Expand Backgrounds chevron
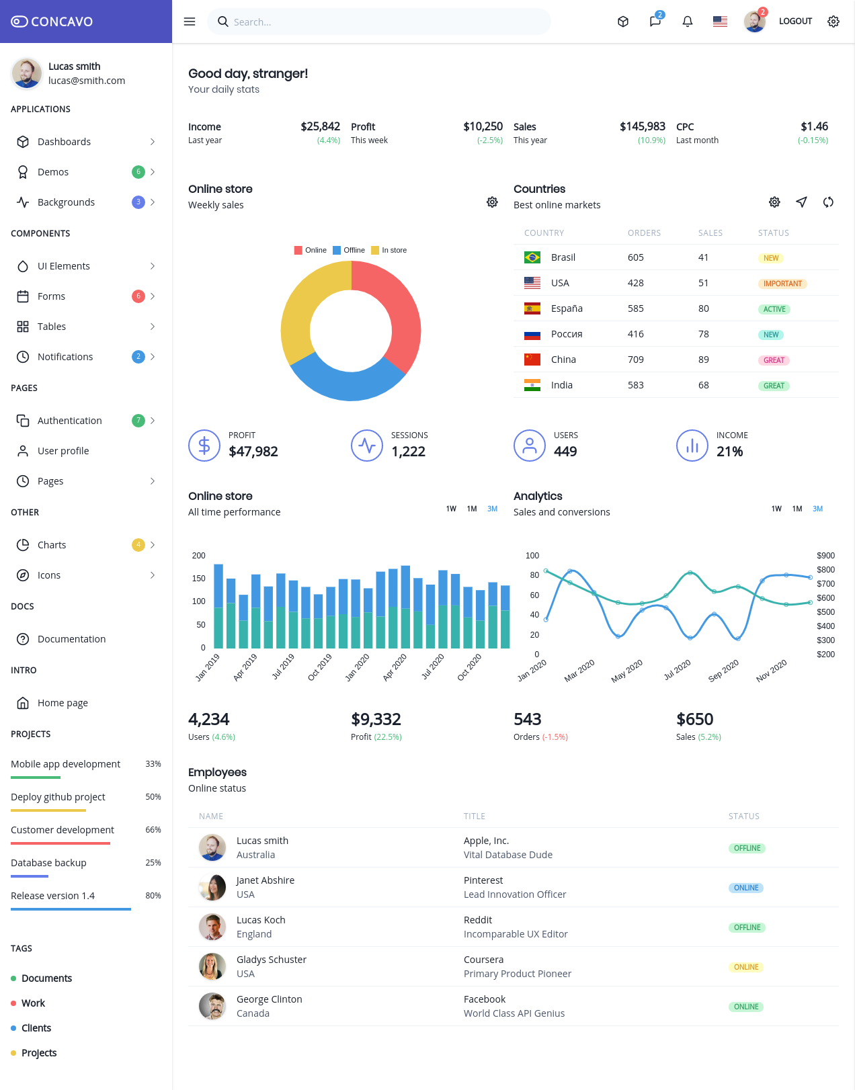This screenshot has width=855, height=1090. tap(153, 202)
